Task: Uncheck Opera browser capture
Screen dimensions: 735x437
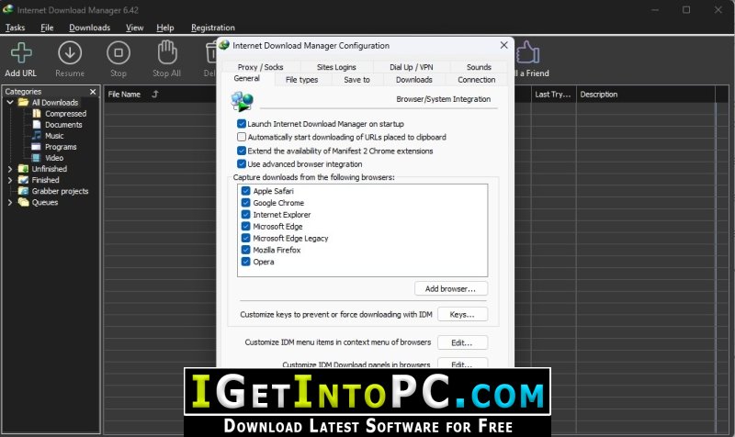Action: coord(245,262)
